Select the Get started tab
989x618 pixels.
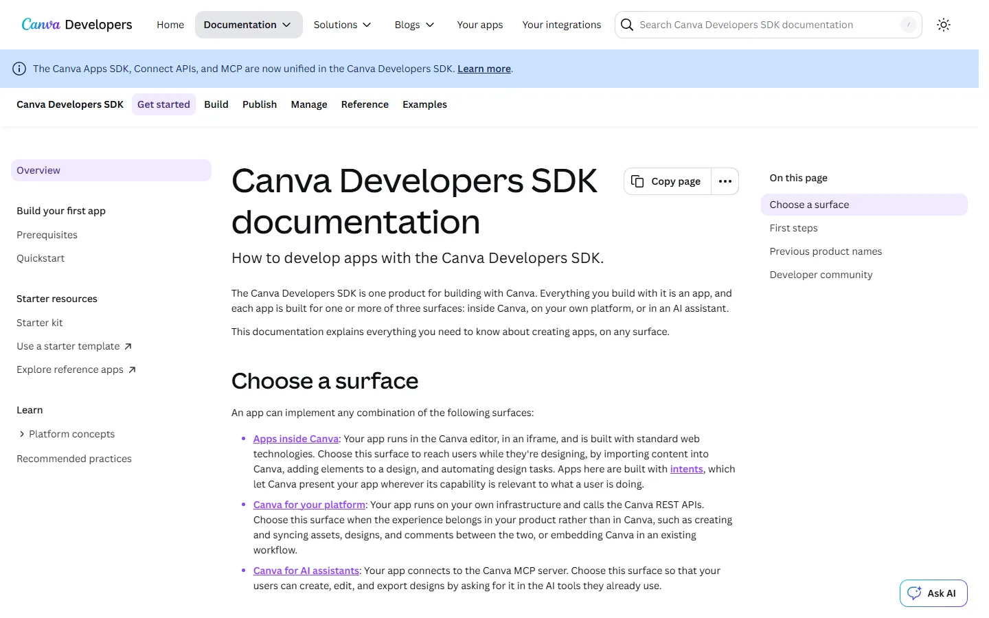[x=163, y=104]
